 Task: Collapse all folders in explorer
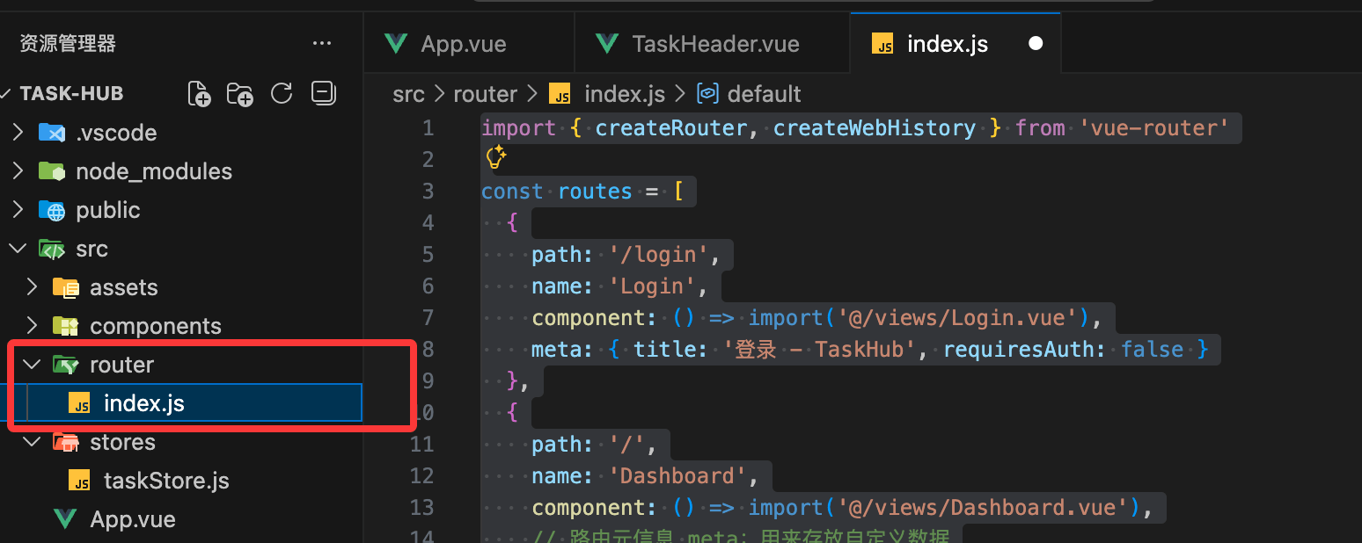[324, 93]
